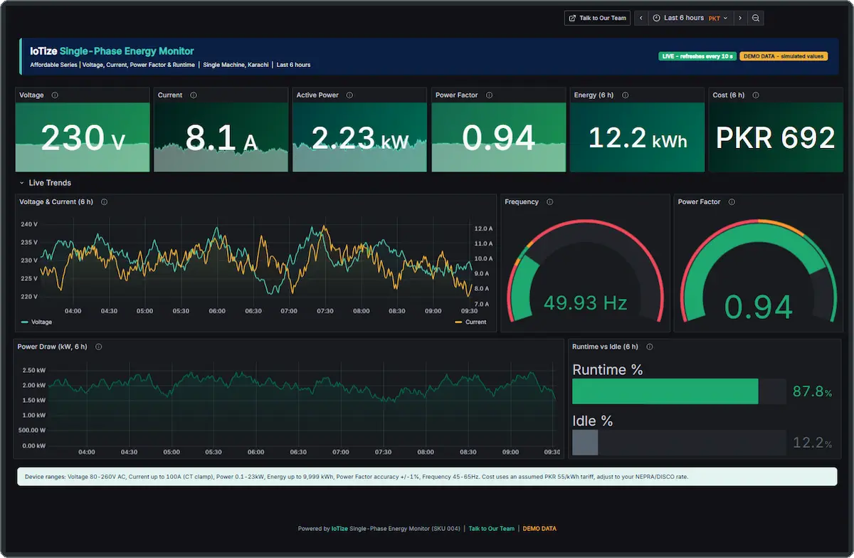Image resolution: width=854 pixels, height=558 pixels.
Task: Click the Power Draw chart info icon
Action: coord(98,347)
